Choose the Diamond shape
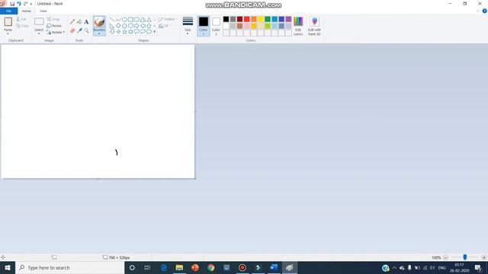Screen dimensions: 488x274 pos(118,26)
